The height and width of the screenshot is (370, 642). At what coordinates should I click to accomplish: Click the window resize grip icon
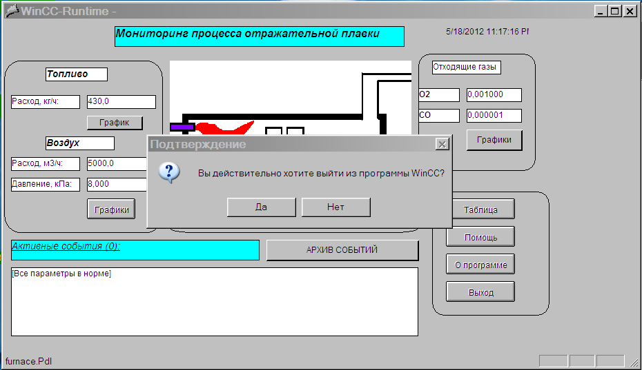click(x=634, y=362)
